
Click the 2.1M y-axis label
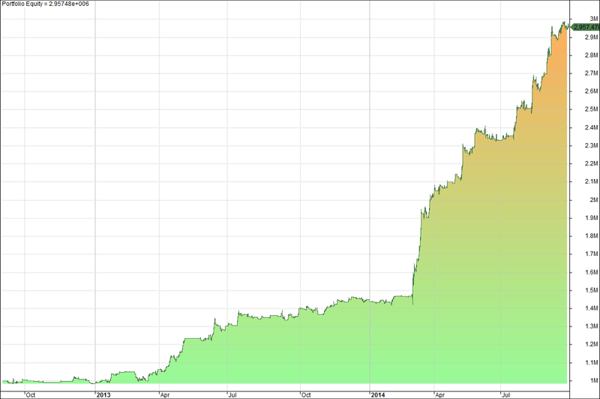(x=592, y=181)
